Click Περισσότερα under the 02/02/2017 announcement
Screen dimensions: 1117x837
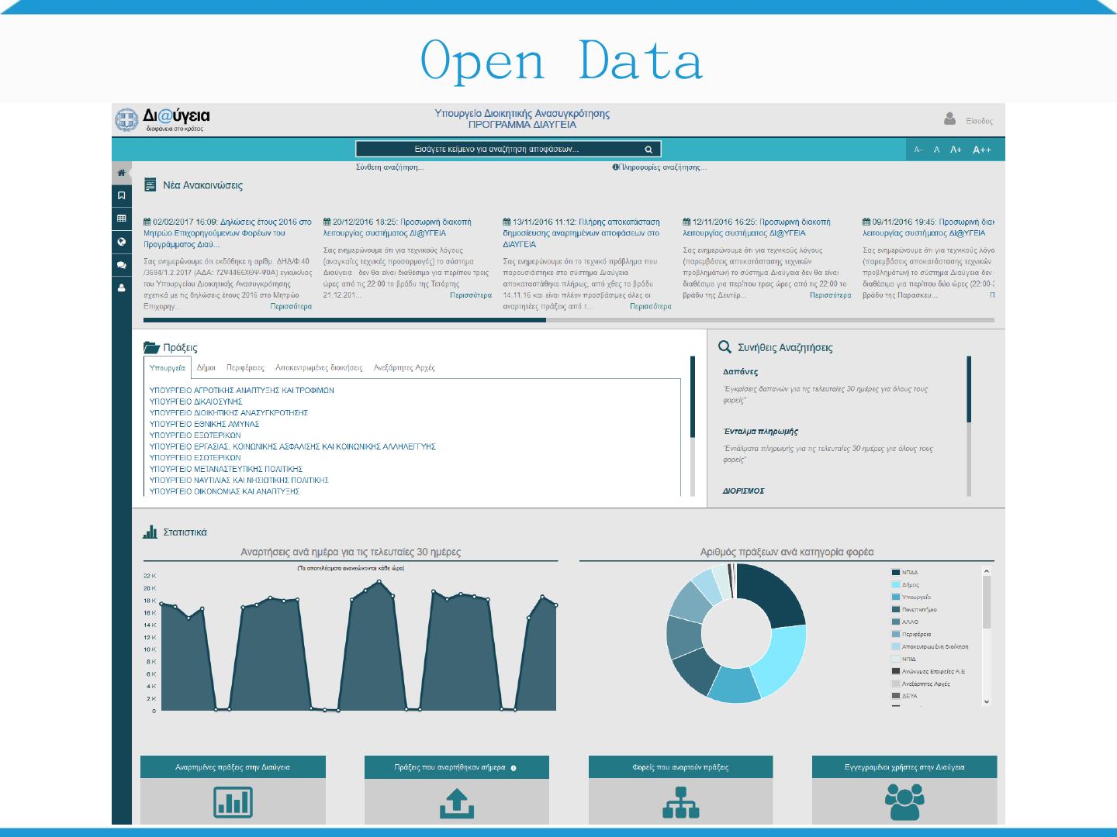coord(291,307)
